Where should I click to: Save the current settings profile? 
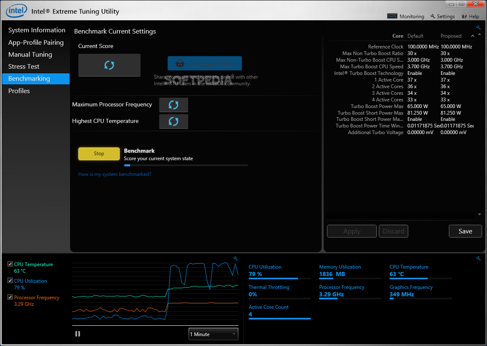465,231
